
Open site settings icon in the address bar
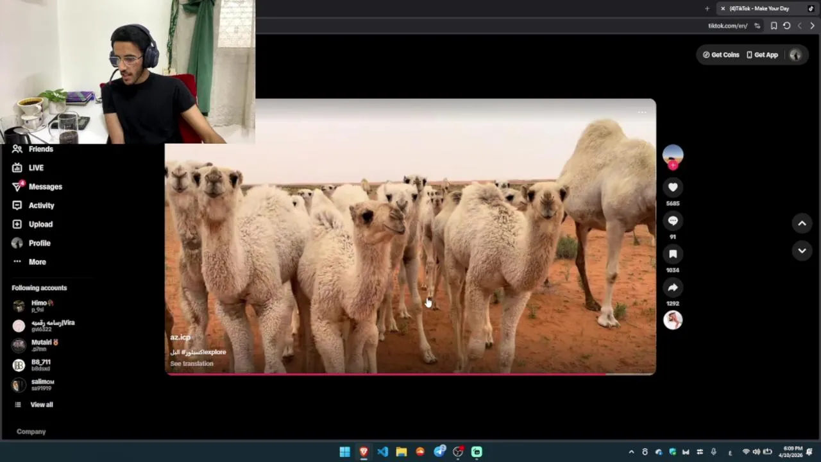pos(758,26)
